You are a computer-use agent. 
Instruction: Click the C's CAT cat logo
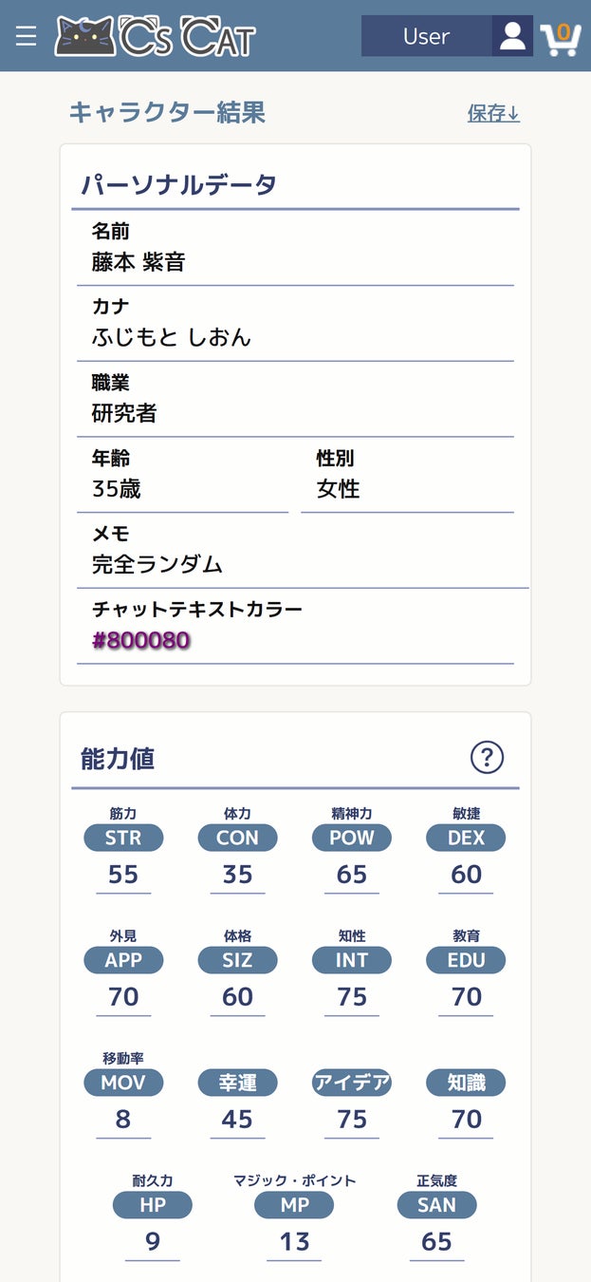(x=156, y=36)
